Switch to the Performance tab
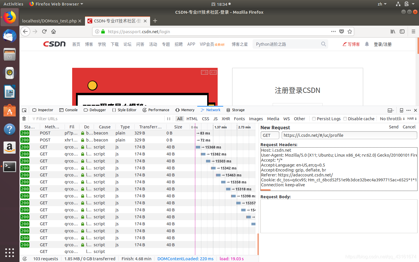 tap(156, 110)
